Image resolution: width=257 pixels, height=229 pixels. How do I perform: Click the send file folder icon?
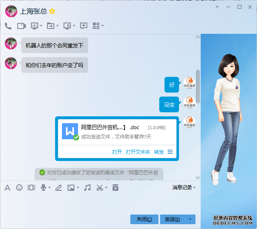click(x=51, y=26)
